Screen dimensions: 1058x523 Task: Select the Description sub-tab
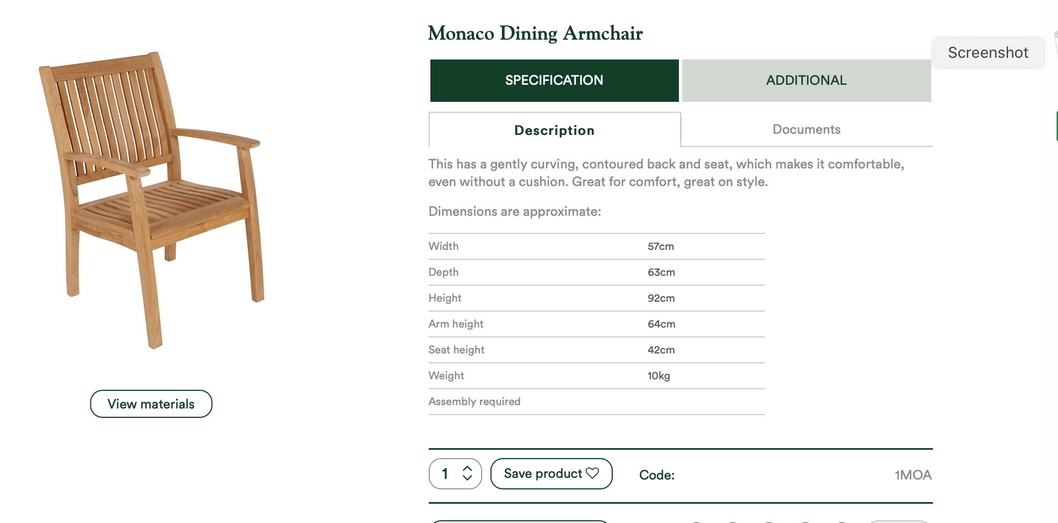tap(554, 130)
